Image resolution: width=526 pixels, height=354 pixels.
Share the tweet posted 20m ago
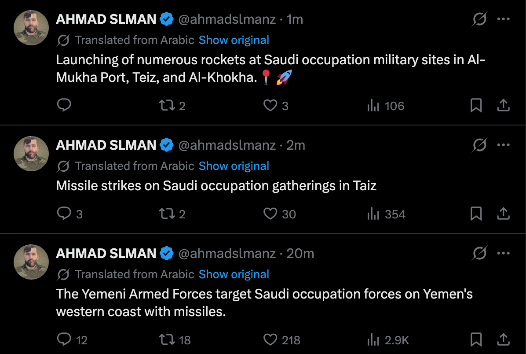tap(503, 339)
